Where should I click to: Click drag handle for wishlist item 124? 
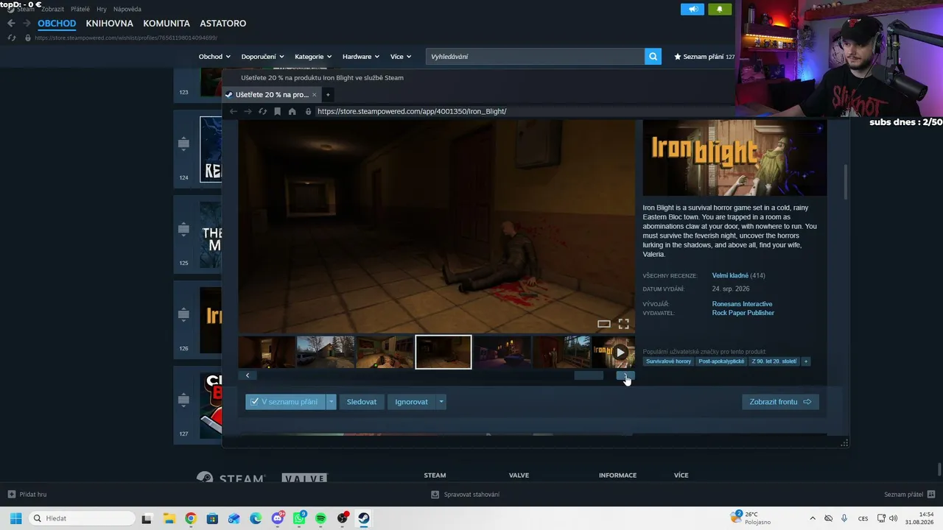[x=184, y=144]
